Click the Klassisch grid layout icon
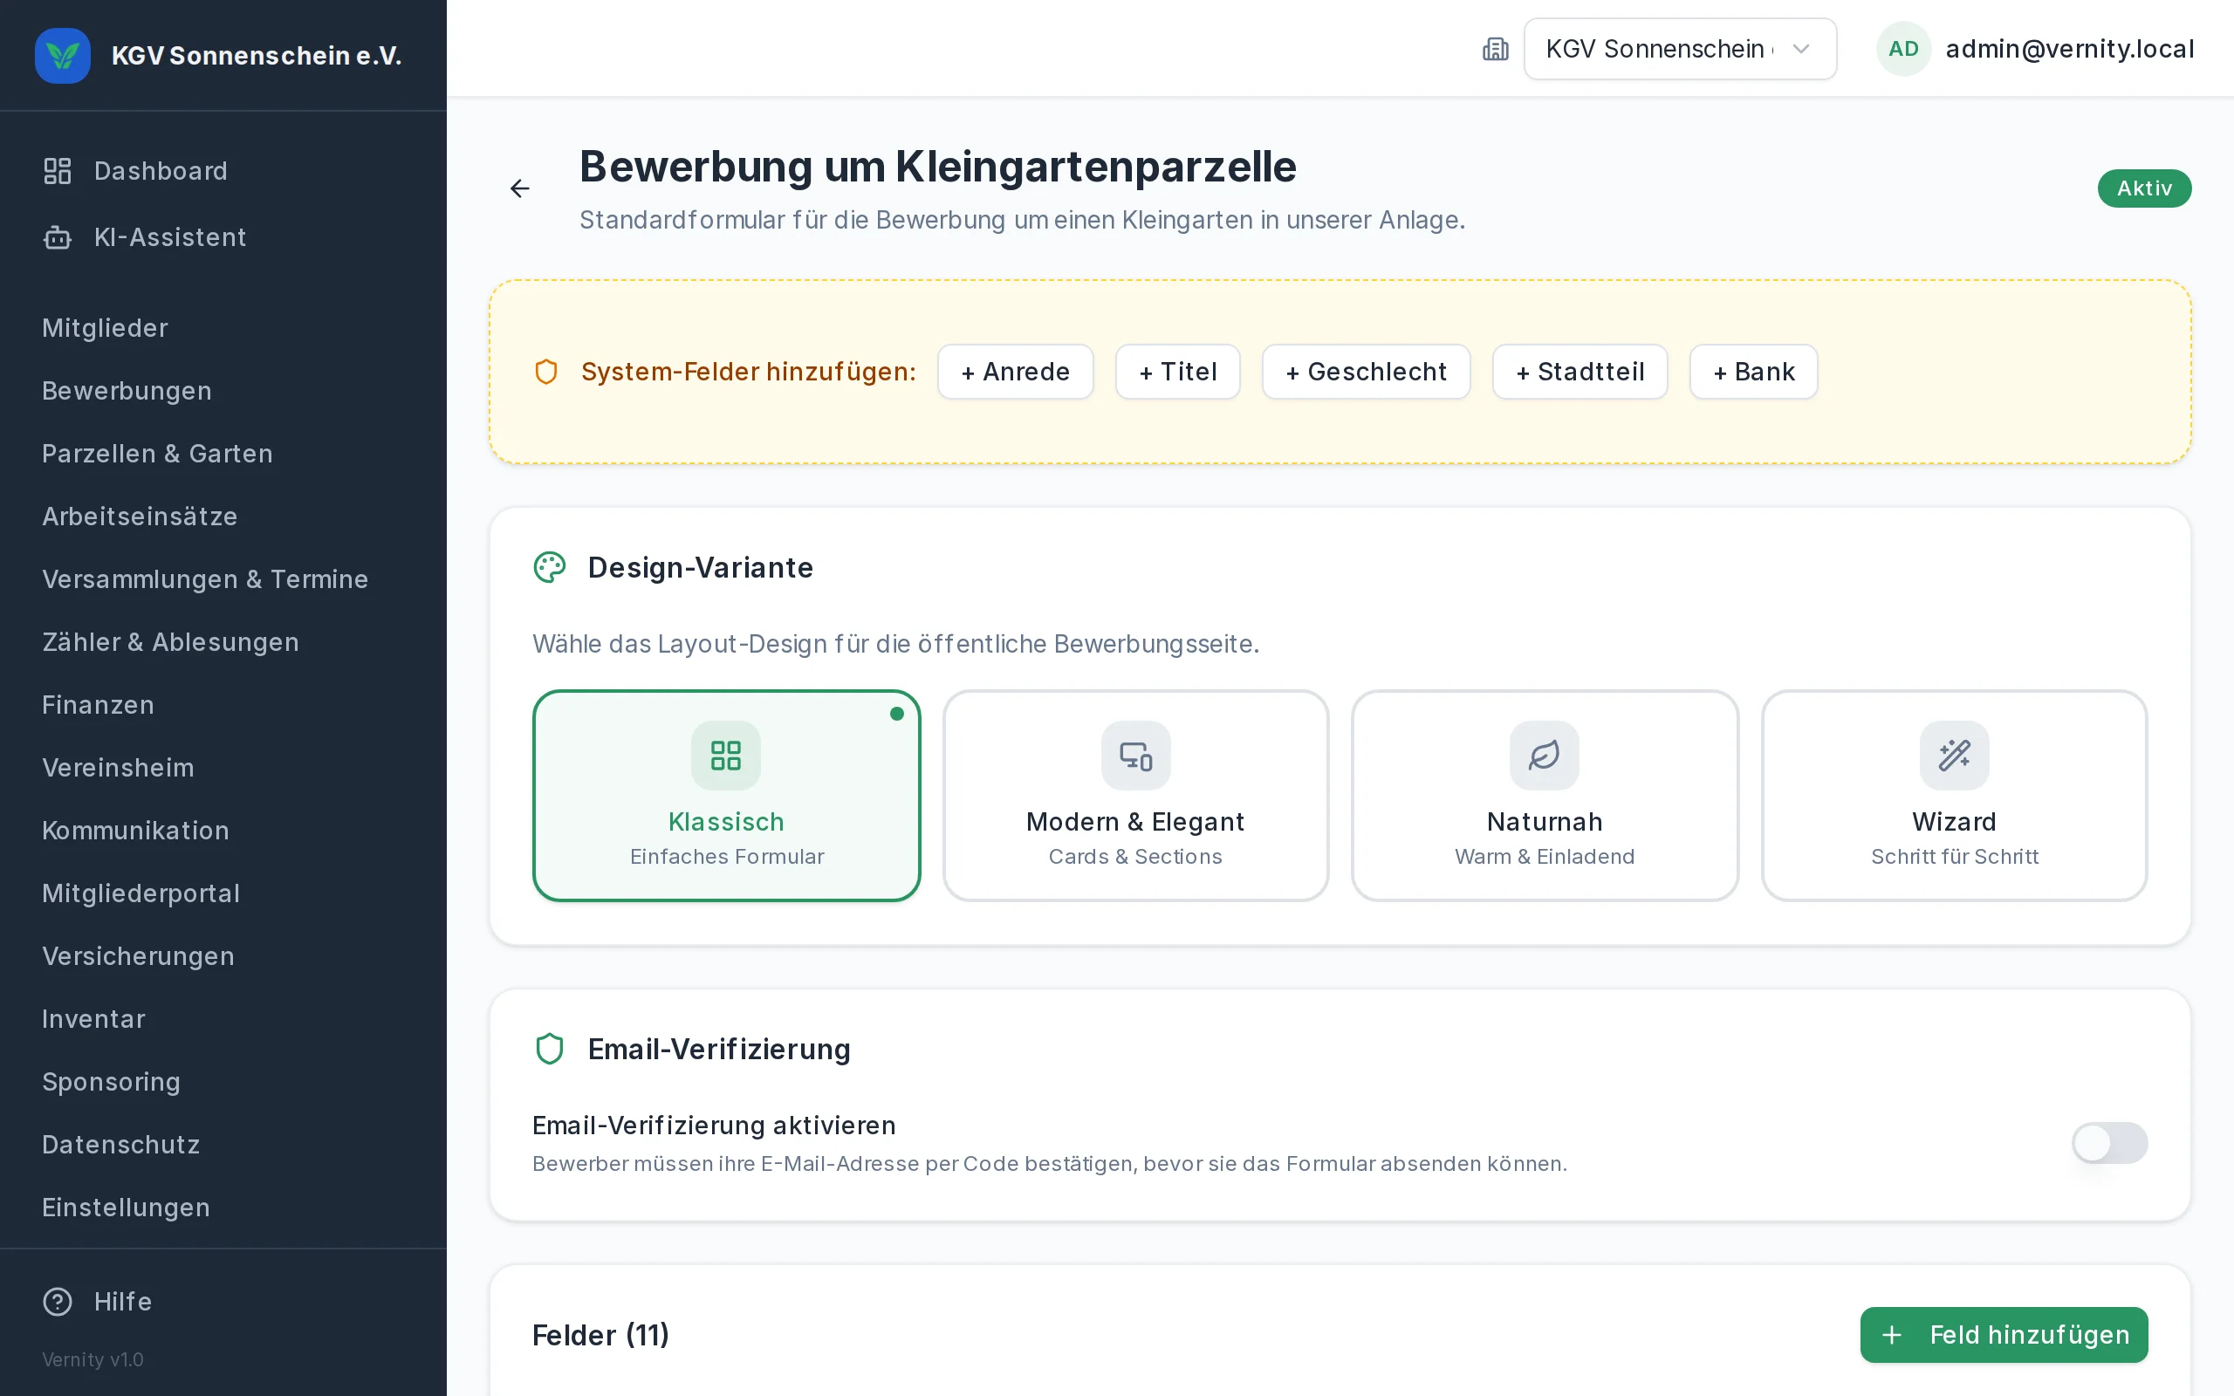 click(725, 756)
